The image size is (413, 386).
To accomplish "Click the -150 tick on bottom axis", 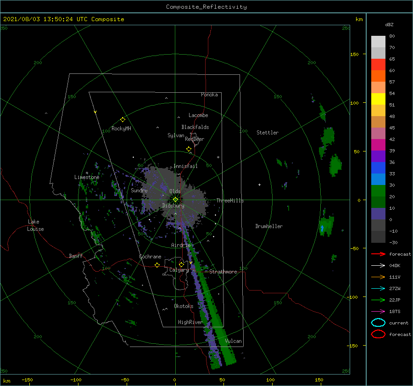I will coord(27,380).
